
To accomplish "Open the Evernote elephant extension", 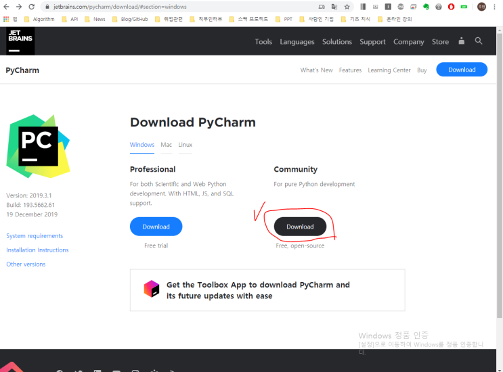I will pos(426,7).
